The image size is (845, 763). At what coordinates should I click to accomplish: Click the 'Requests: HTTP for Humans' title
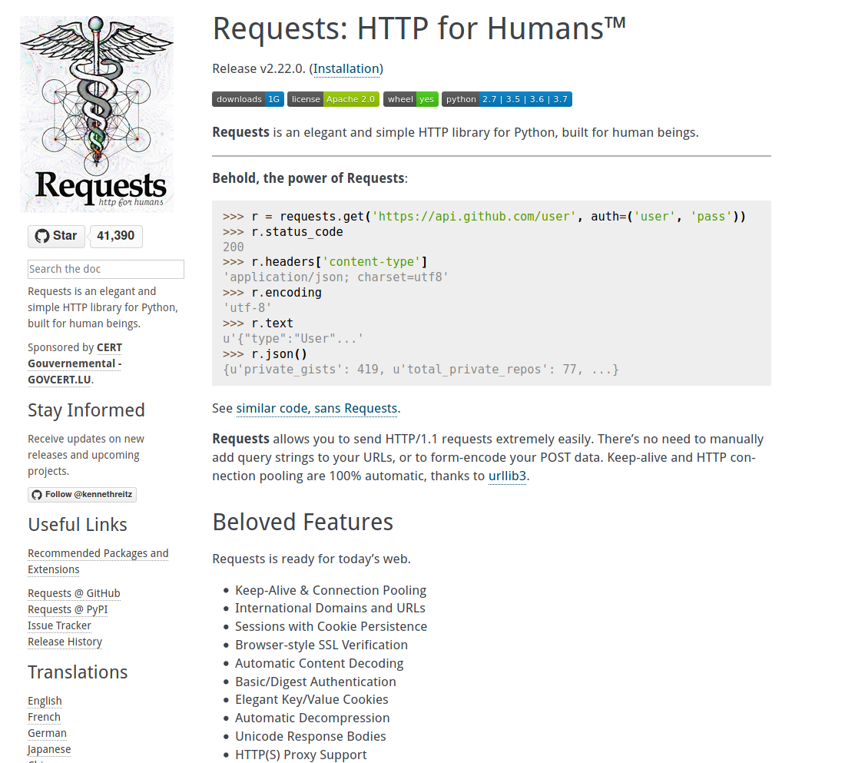[x=419, y=28]
